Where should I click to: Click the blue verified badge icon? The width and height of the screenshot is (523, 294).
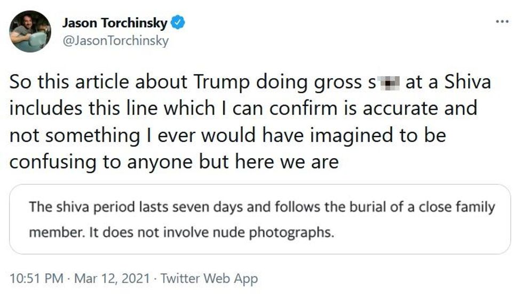click(x=178, y=23)
